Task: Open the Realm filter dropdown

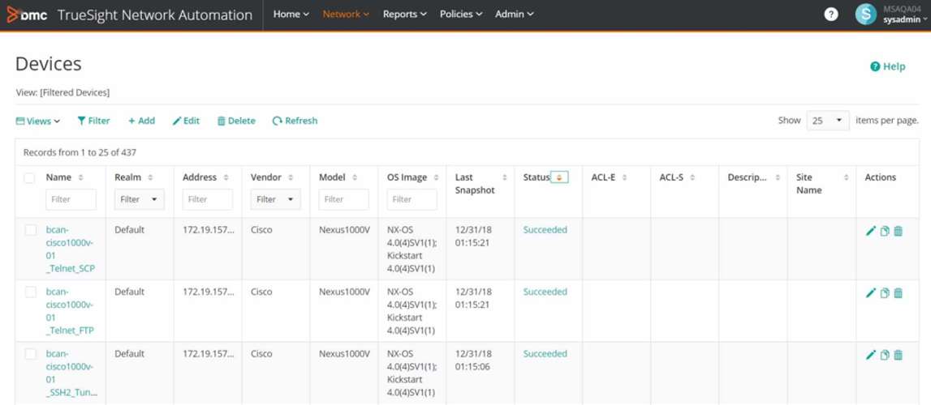Action: [140, 199]
